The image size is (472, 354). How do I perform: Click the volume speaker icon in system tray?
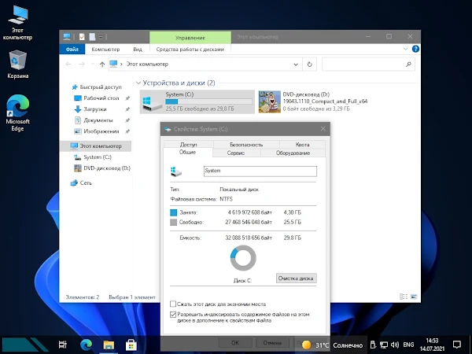(395, 345)
